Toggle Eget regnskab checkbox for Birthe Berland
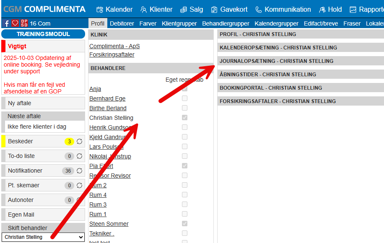Image resolution: width=384 pixels, height=243 pixels. pyautogui.click(x=184, y=108)
